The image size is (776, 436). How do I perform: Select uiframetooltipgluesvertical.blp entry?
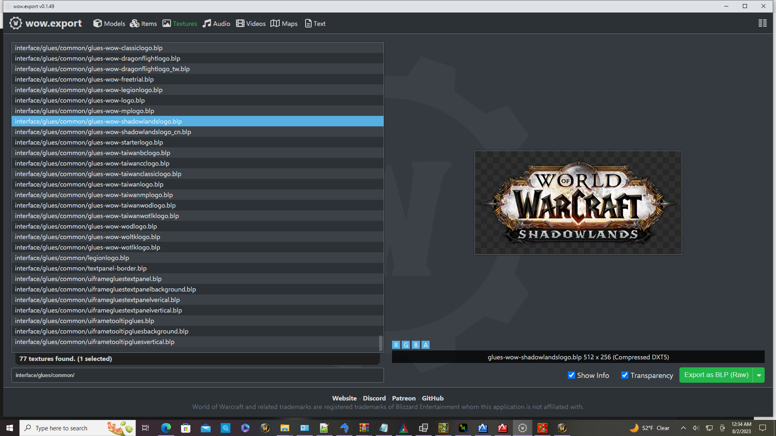point(198,342)
